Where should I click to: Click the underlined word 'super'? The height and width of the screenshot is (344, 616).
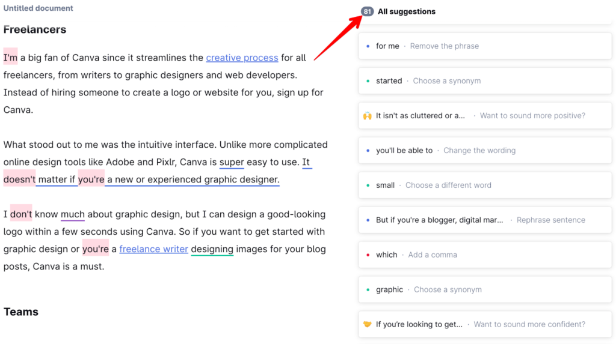[232, 162]
